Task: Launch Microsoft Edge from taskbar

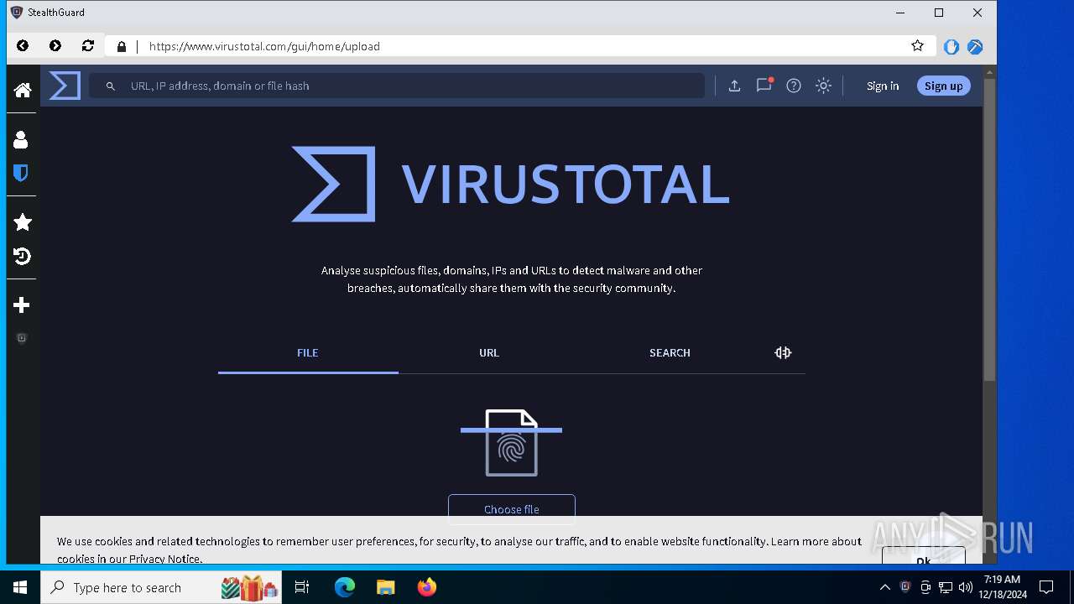Action: tap(345, 587)
